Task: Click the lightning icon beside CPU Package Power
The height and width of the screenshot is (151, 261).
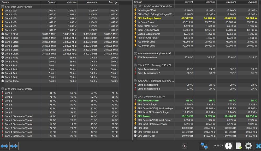Action: click(135, 18)
